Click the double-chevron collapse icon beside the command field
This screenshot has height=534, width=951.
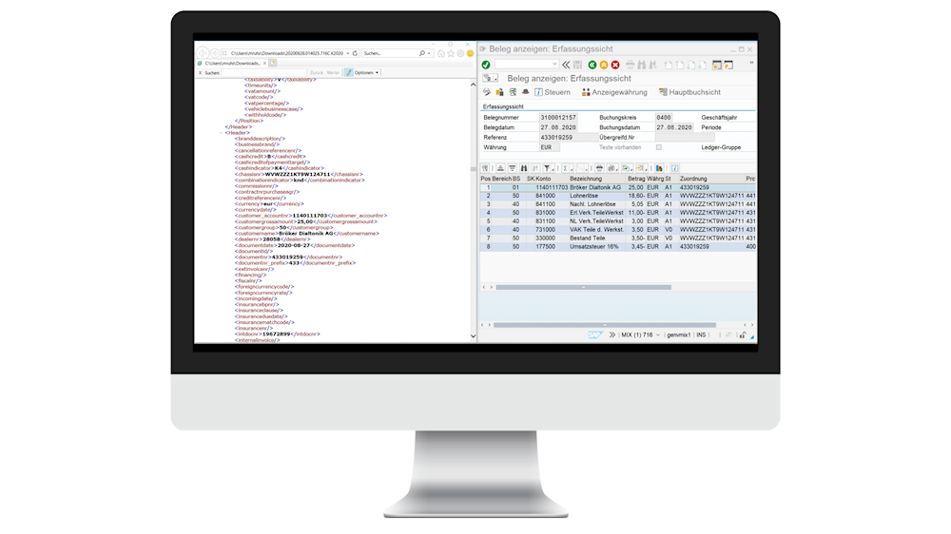pyautogui.click(x=566, y=65)
